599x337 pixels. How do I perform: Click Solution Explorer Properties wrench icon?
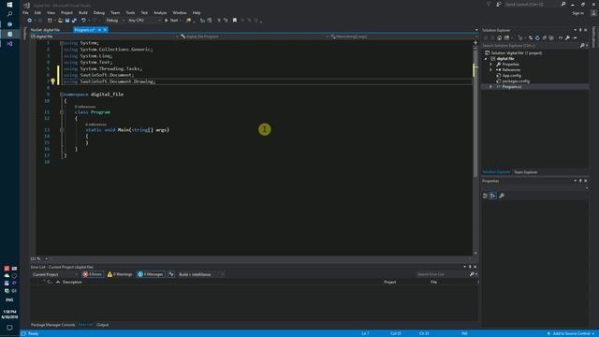pos(567,37)
